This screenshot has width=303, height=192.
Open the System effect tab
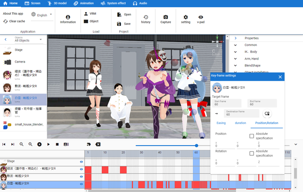(113, 3)
